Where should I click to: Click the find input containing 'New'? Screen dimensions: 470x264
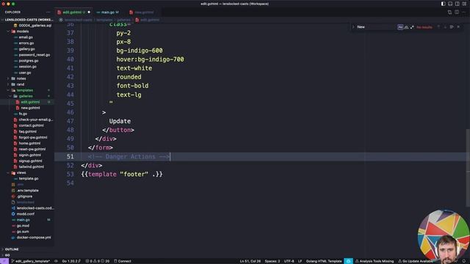click(377, 27)
